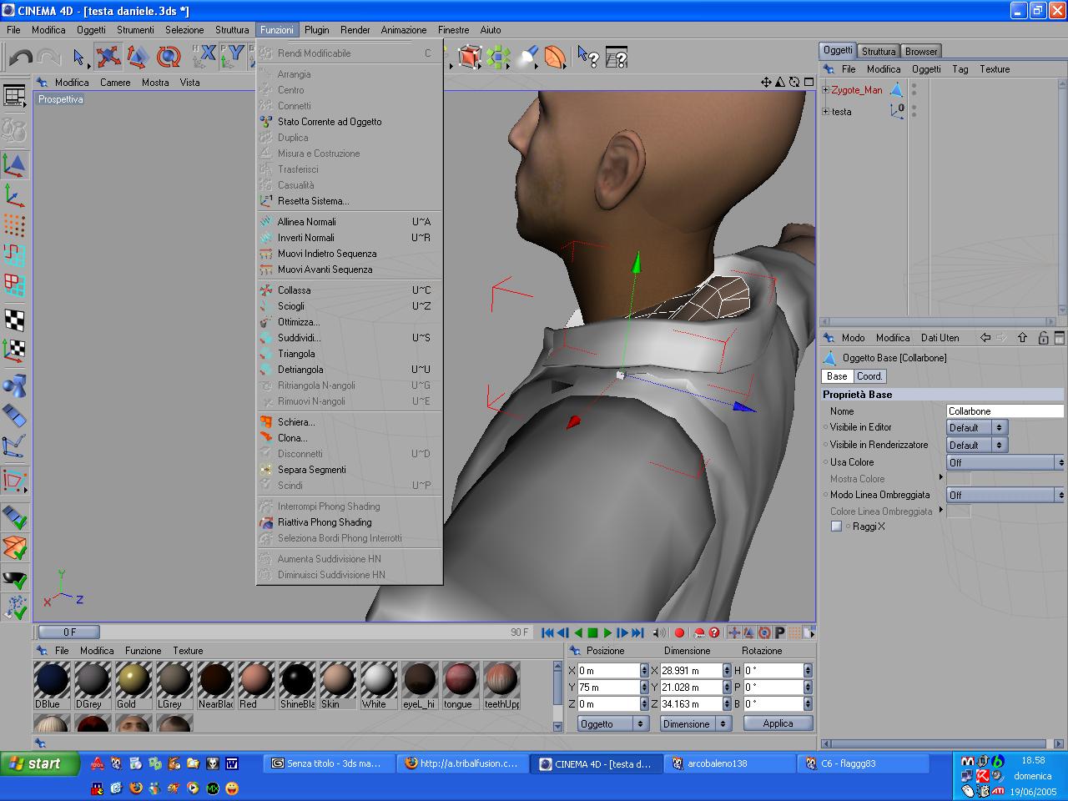This screenshot has height=801, width=1068.
Task: Jump to the end of animation
Action: coord(637,632)
